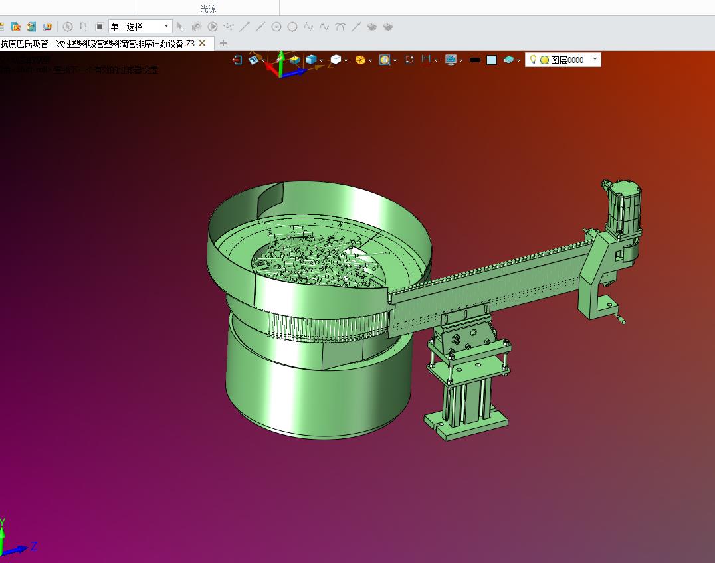Click the bracket-shaped filter icon
This screenshot has width=715, height=563.
83,27
